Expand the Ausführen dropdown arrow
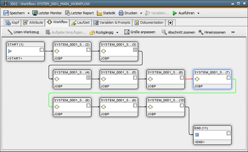 [198, 13]
